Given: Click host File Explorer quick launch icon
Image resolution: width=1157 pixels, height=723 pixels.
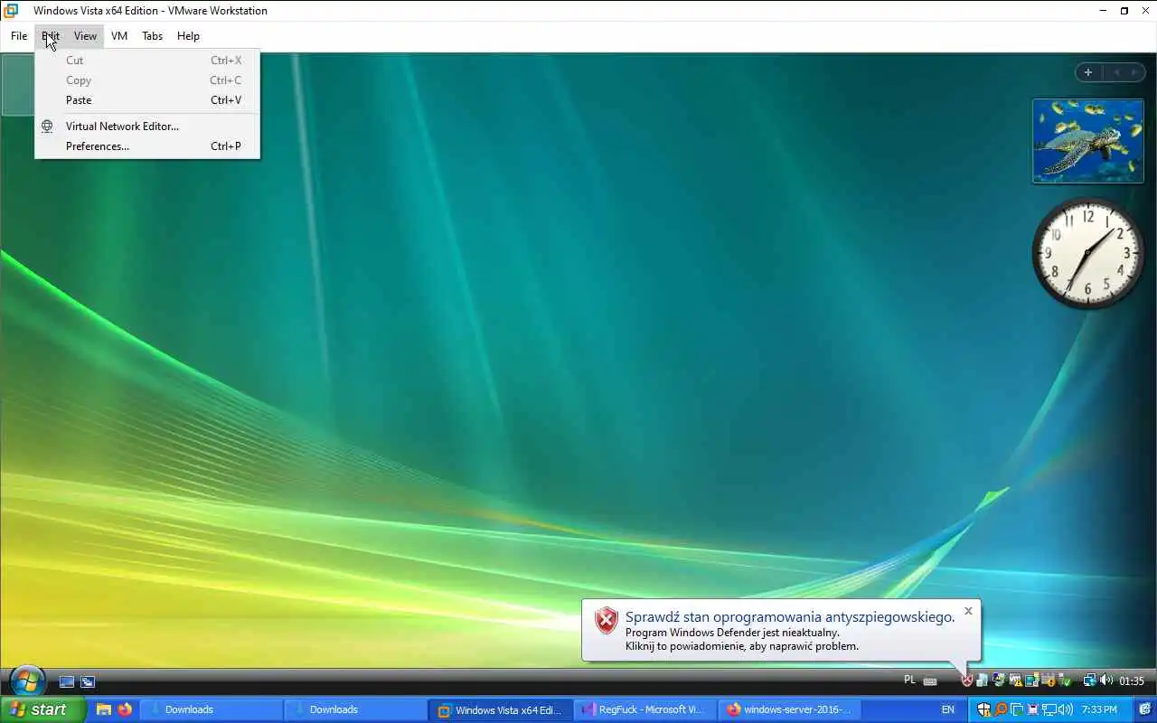Looking at the screenshot, I should 103,709.
